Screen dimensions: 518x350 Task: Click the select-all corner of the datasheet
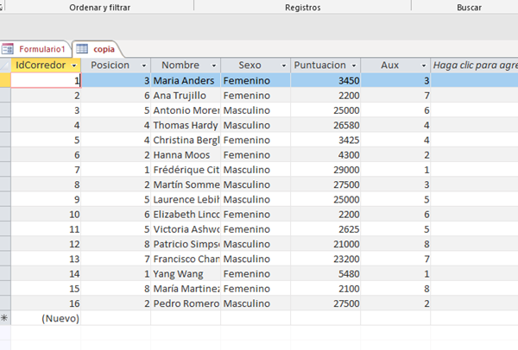5,65
